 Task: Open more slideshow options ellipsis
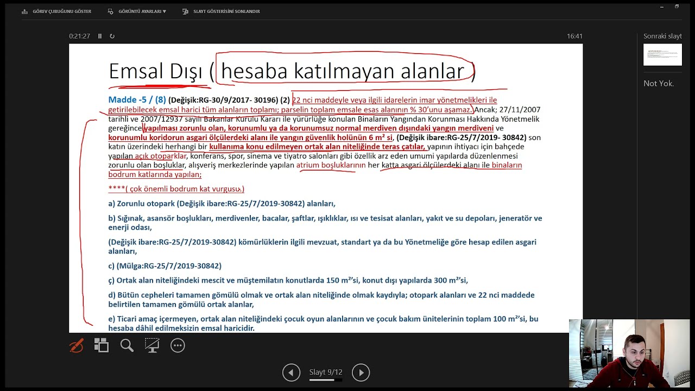click(178, 345)
